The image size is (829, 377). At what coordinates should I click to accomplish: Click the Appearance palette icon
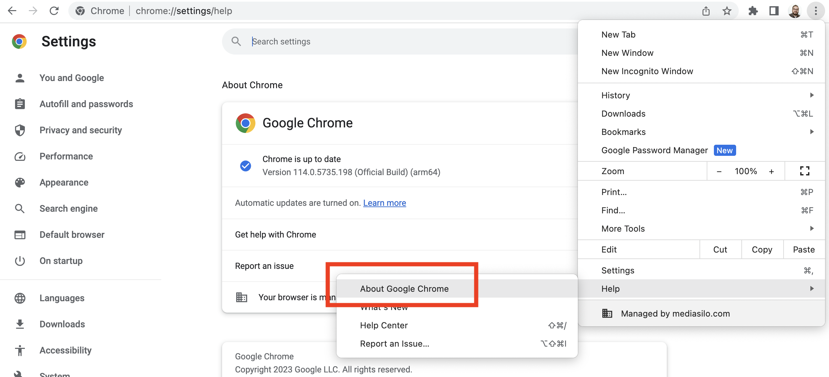point(20,182)
